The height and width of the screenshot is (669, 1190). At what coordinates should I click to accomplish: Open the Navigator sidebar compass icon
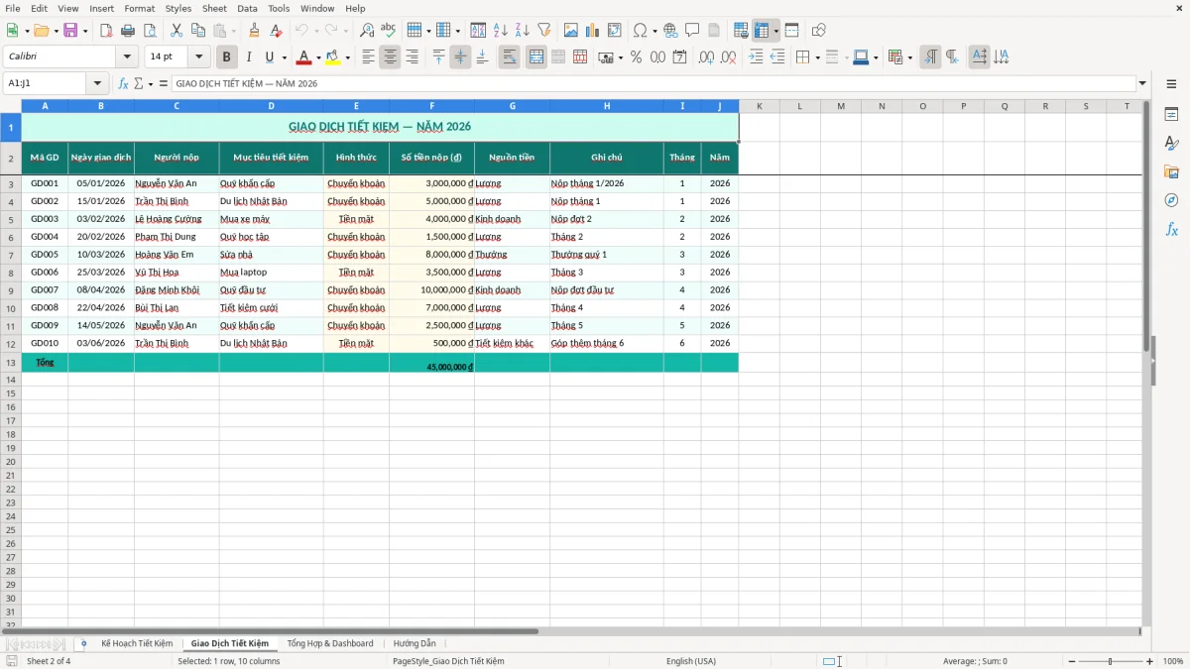(x=1171, y=200)
